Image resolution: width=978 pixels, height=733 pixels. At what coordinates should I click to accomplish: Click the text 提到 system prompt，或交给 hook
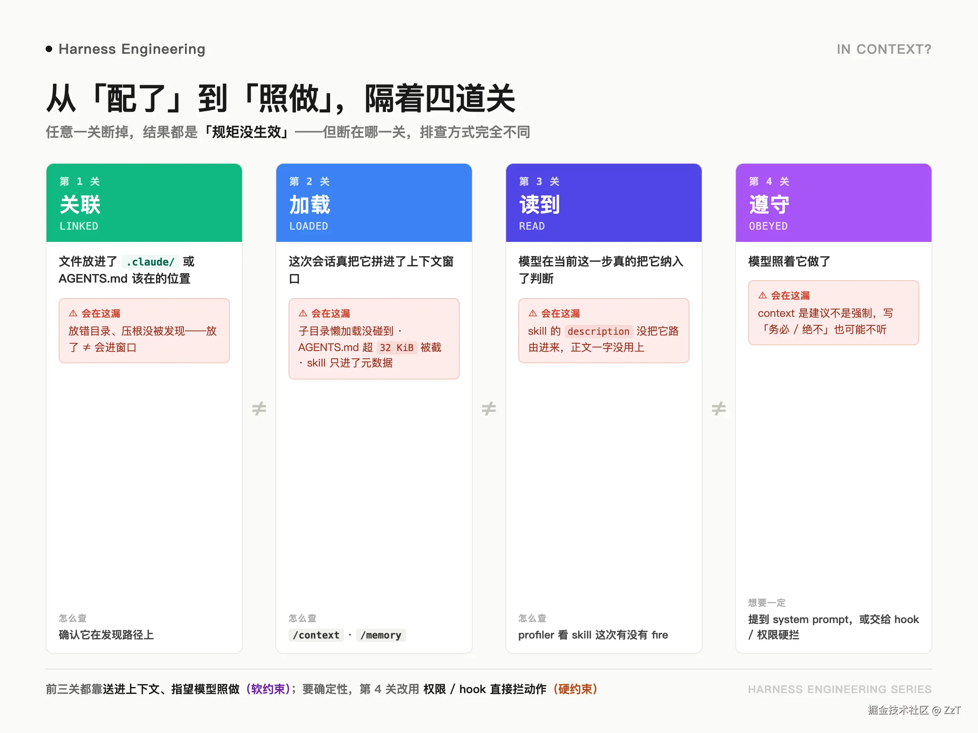click(833, 619)
